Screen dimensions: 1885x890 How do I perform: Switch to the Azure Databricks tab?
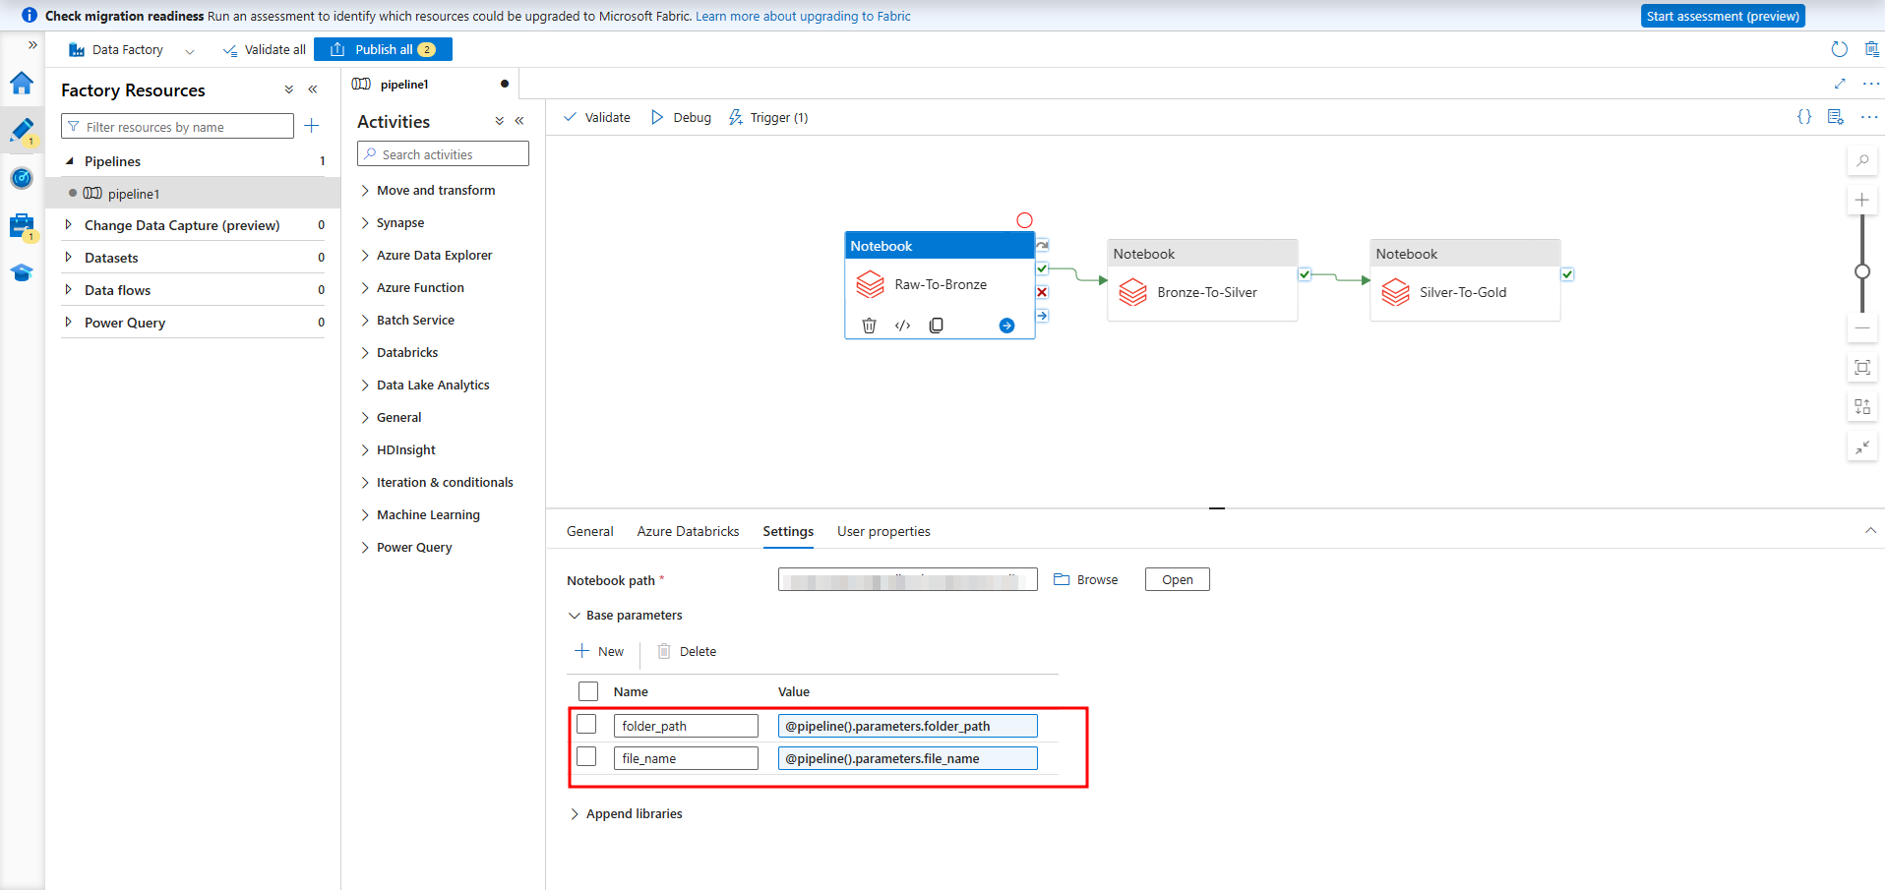(x=688, y=531)
